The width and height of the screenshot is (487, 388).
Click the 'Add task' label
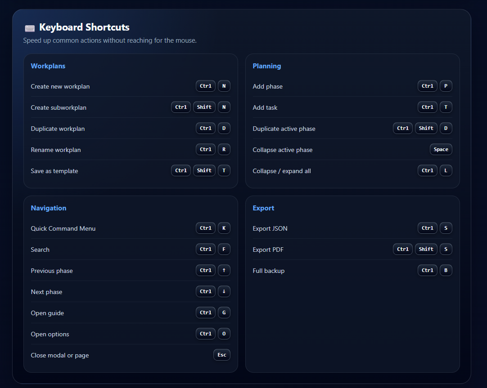click(x=265, y=107)
